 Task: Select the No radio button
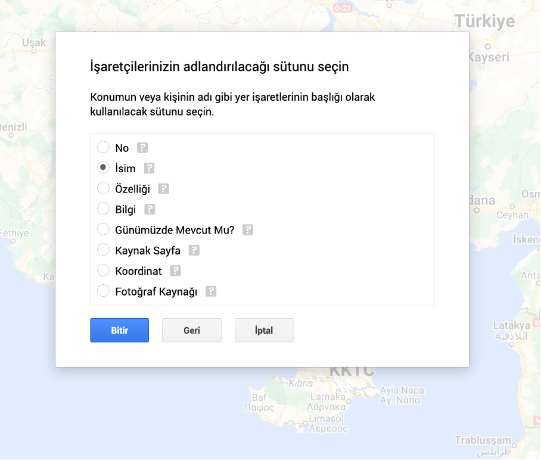point(103,147)
